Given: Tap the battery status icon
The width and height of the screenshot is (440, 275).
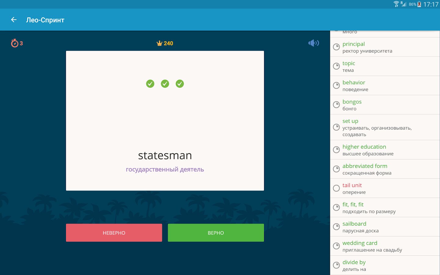Looking at the screenshot, I should [419, 4].
